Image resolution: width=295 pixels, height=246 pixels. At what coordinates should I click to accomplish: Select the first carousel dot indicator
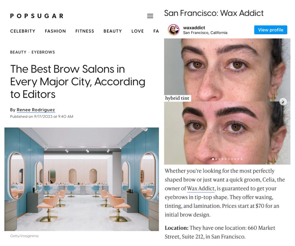point(213,159)
